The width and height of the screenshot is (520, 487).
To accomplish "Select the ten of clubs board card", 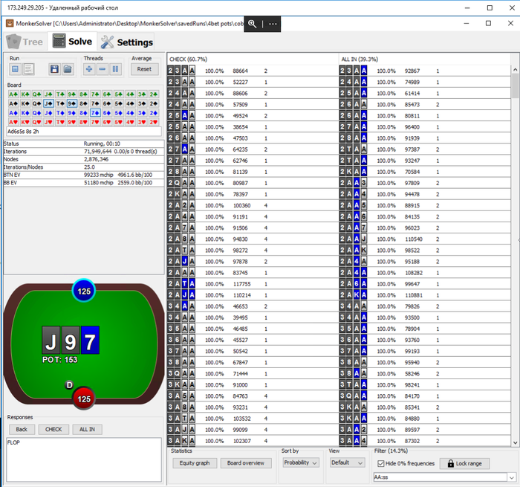I will [60, 94].
